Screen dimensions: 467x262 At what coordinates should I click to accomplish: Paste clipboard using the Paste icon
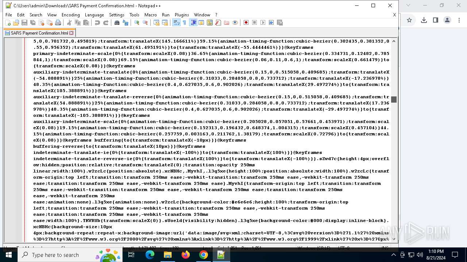[86, 23]
